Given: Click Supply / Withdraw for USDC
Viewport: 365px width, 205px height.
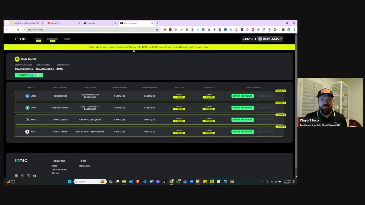Looking at the screenshot, I should click(x=243, y=96).
